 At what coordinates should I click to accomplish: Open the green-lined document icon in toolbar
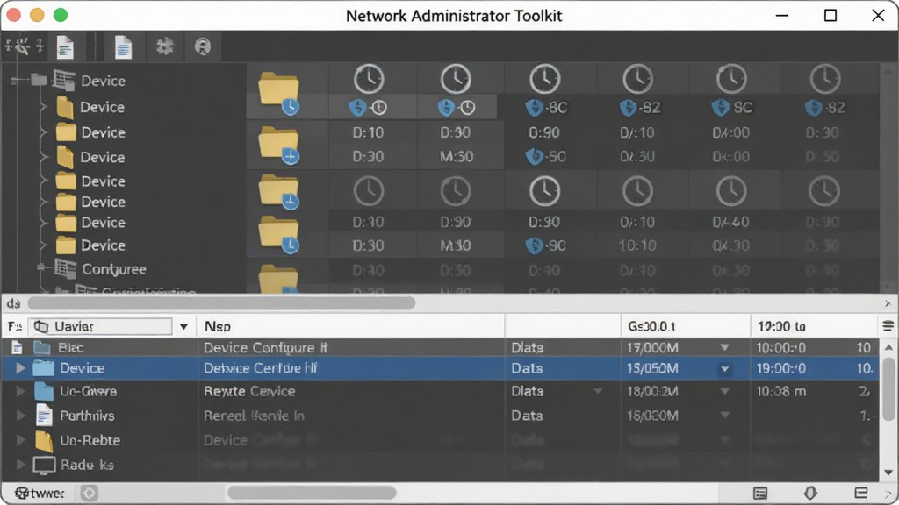click(x=65, y=47)
